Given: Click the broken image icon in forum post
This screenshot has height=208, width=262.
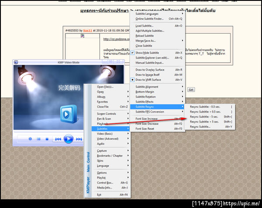Looking at the screenshot, I should coord(83,36).
